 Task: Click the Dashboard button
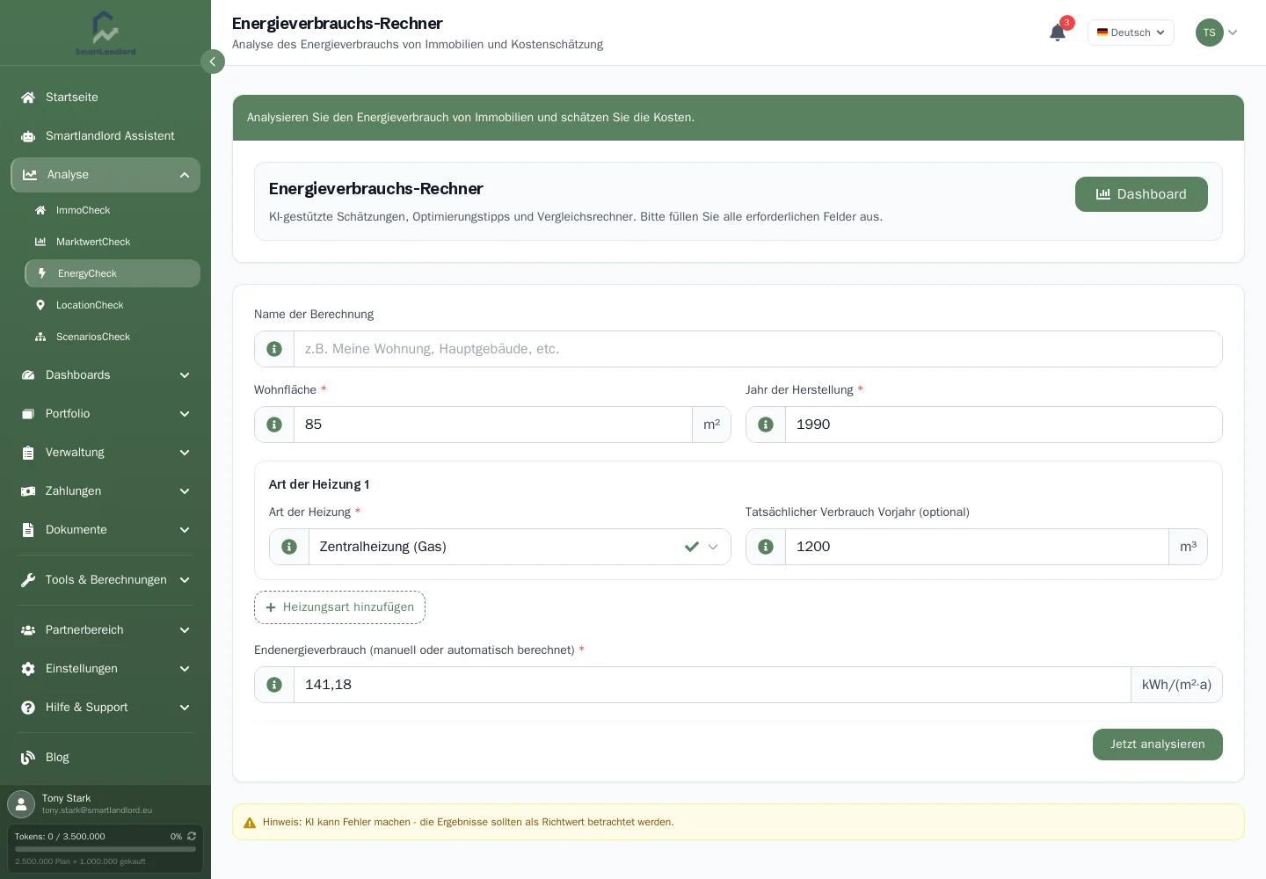coord(1141,194)
